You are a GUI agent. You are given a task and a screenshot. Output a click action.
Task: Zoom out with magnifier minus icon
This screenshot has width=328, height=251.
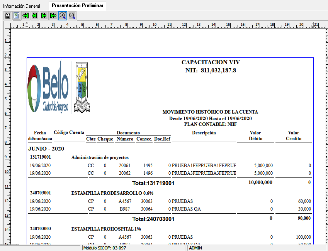[x=72, y=16]
